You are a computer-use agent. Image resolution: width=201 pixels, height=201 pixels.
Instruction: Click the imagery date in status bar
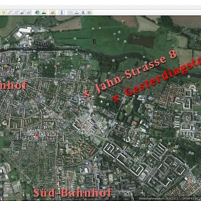(x=159, y=198)
